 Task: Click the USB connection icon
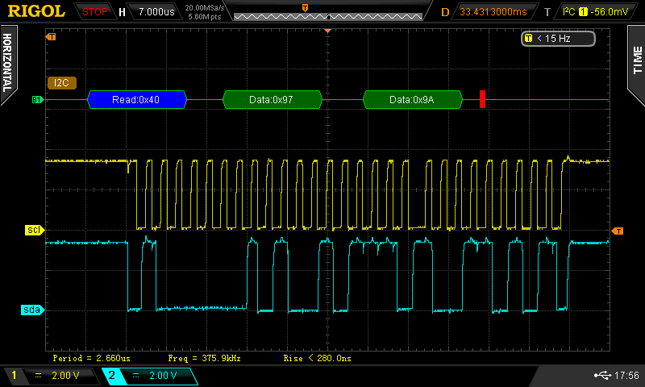tap(602, 375)
